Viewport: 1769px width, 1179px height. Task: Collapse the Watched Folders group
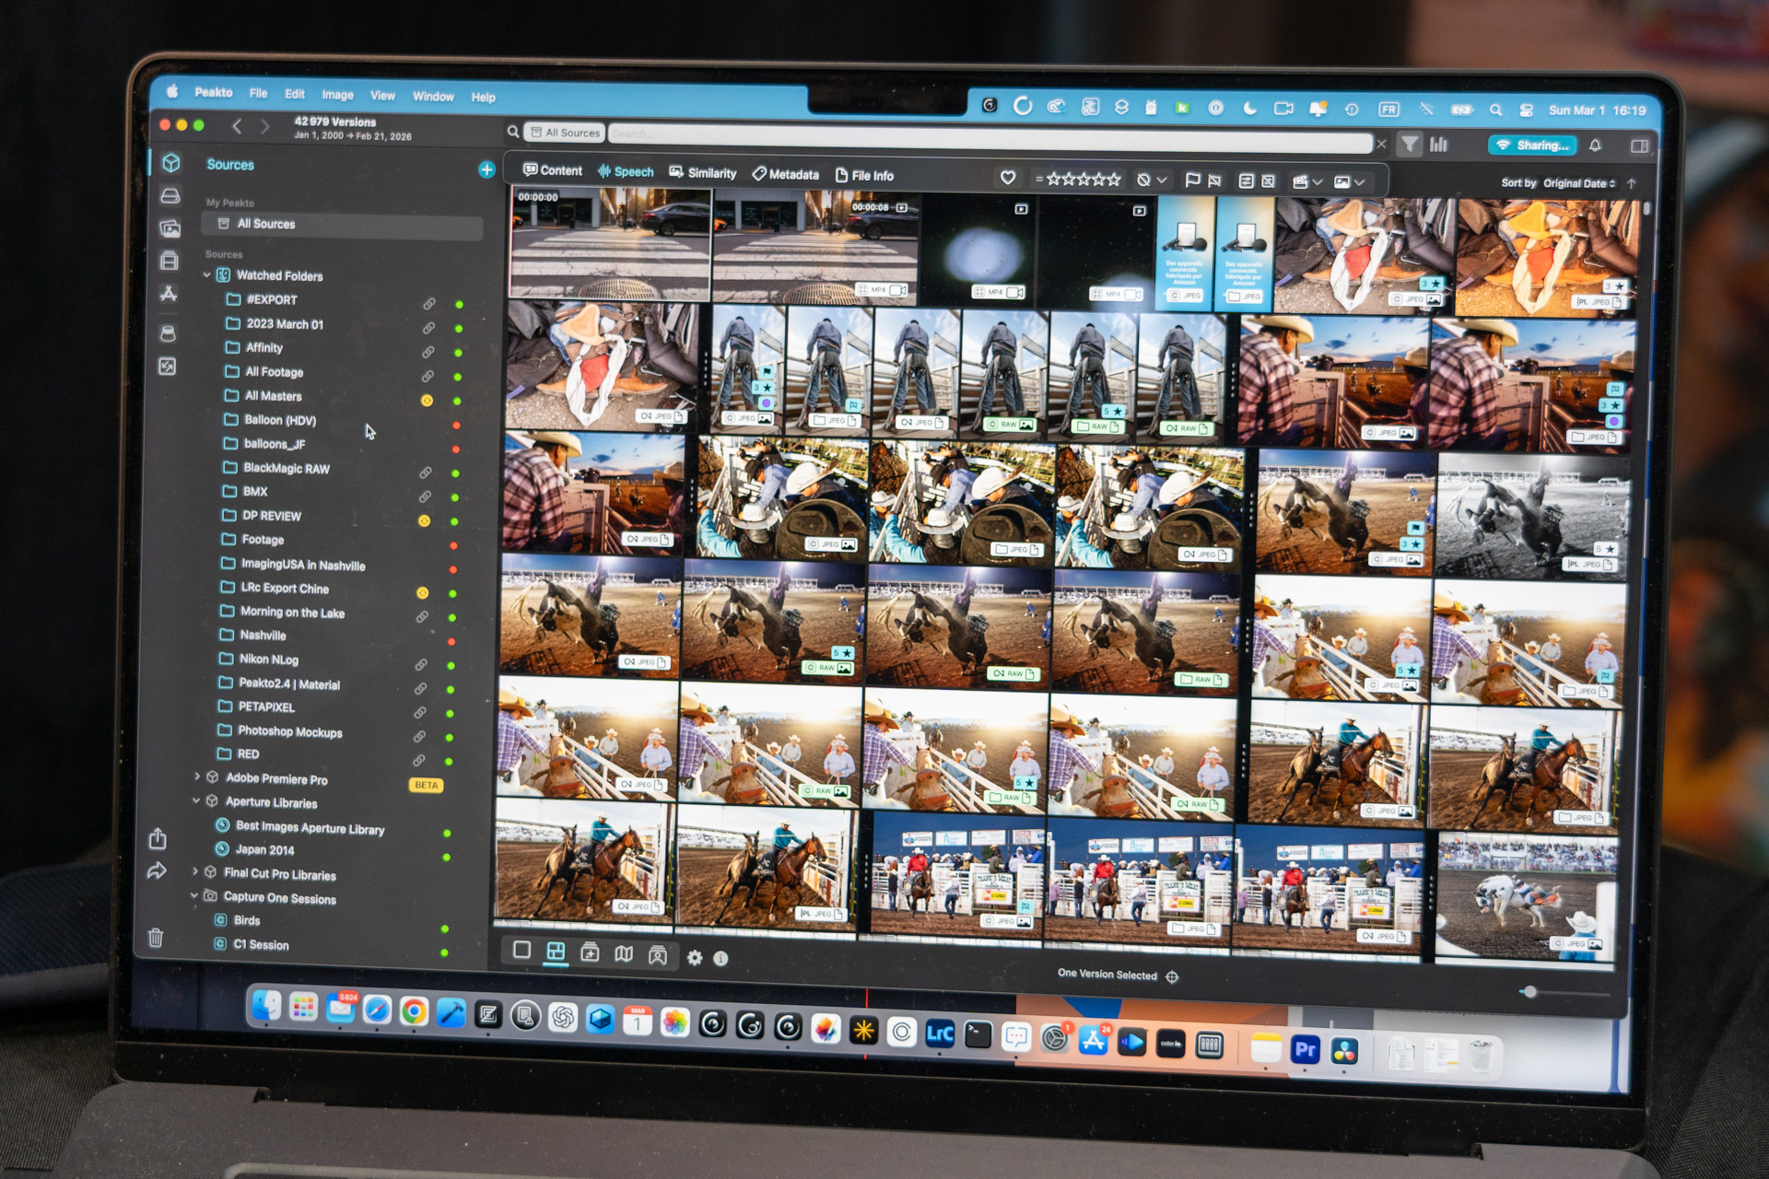pyautogui.click(x=207, y=274)
